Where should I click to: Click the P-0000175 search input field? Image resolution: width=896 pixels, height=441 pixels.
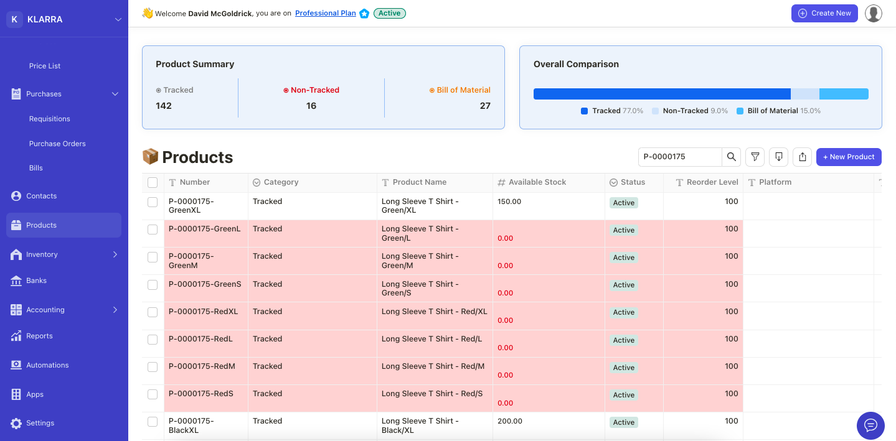point(680,157)
